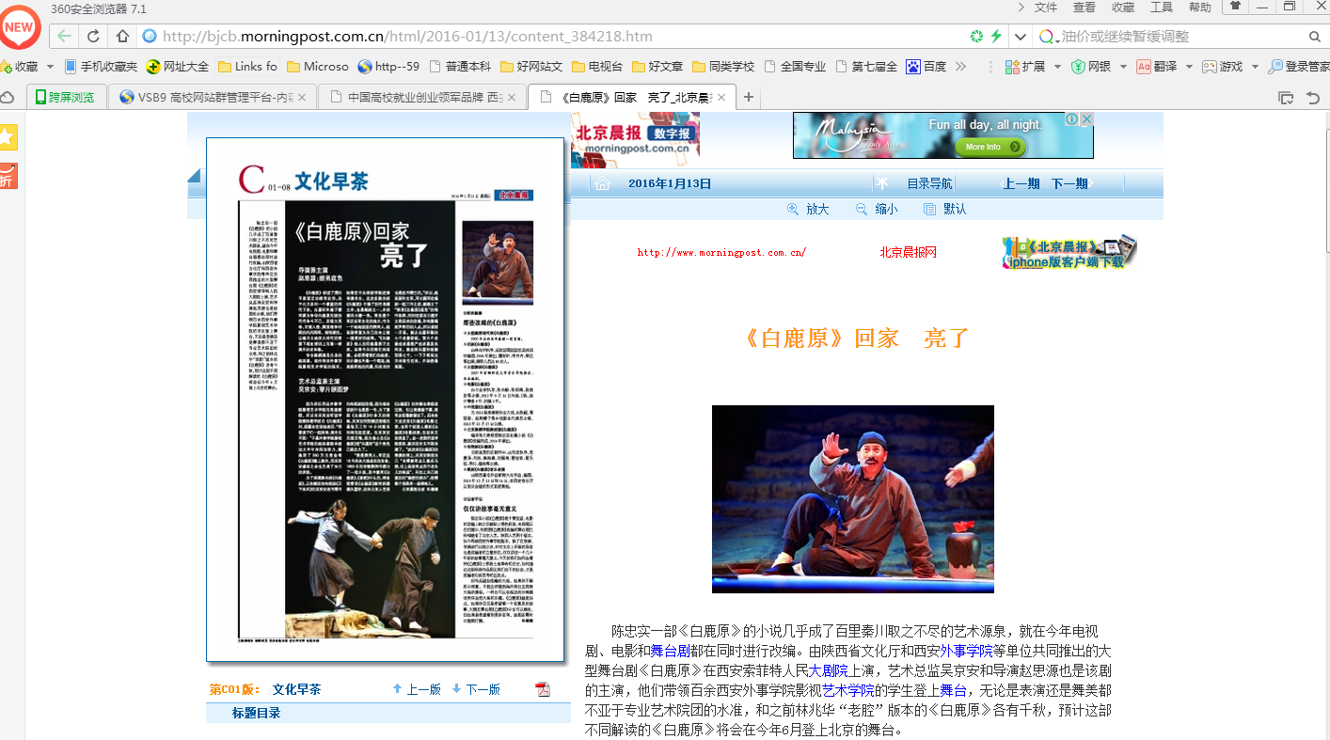The width and height of the screenshot is (1330, 740).
Task: Open the 百度 paw bookmark
Action: pos(926,67)
